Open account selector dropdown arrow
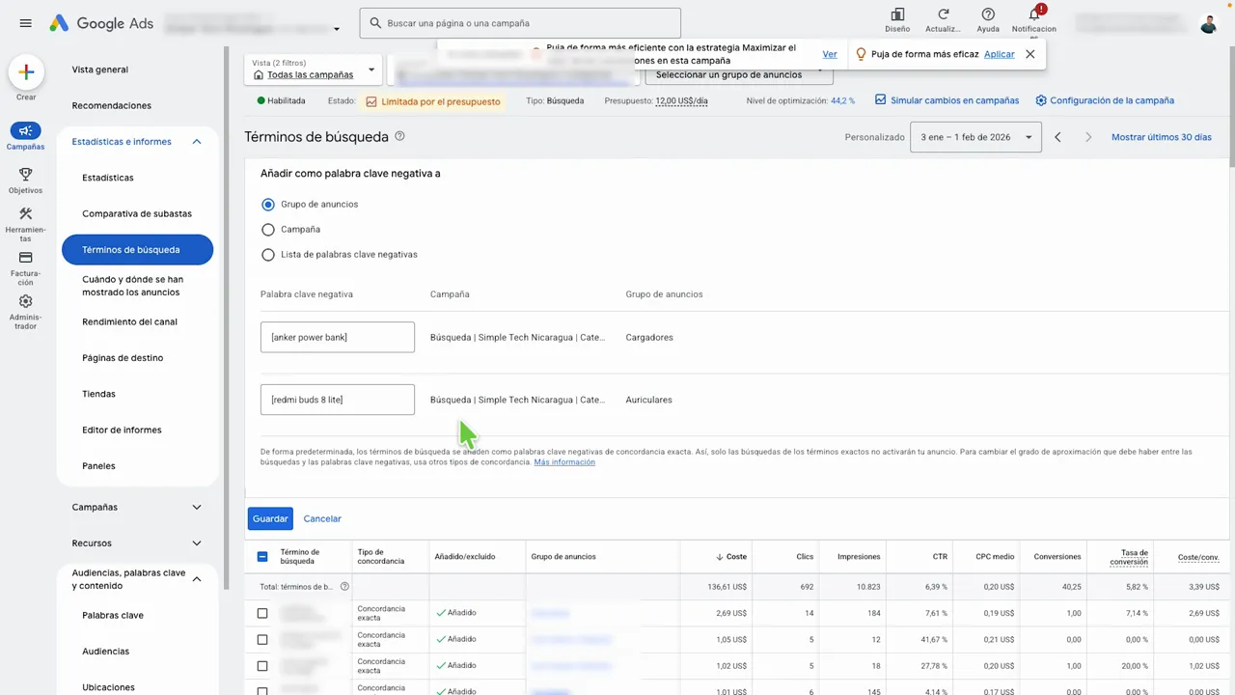Image resolution: width=1235 pixels, height=695 pixels. (337, 29)
